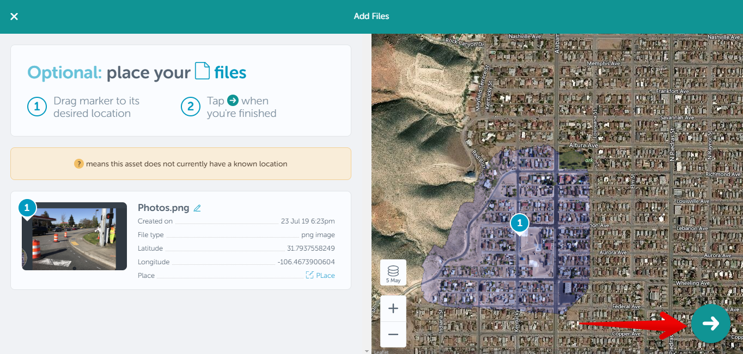Screen dimensions: 743x354
Task: Open the Photos.png thumbnail image
Action: (74, 236)
